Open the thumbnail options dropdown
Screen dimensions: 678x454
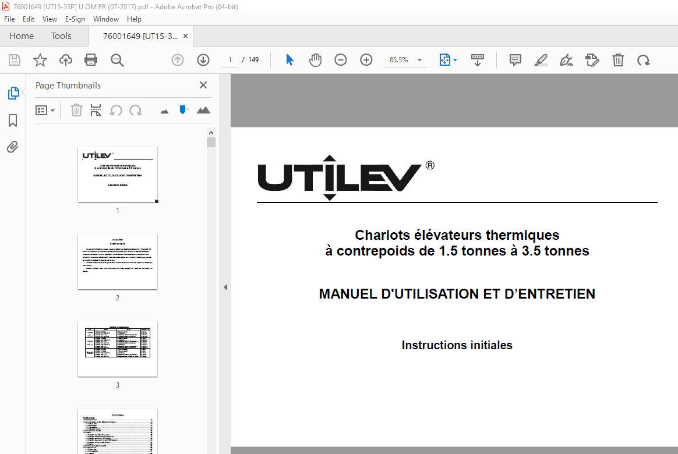45,110
